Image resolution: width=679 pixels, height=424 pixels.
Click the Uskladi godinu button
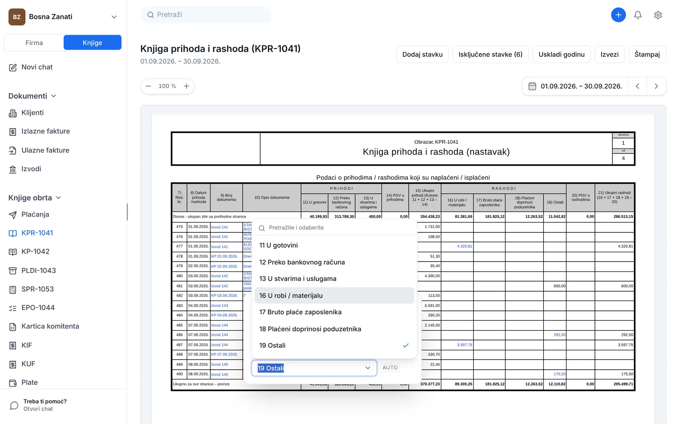click(561, 54)
